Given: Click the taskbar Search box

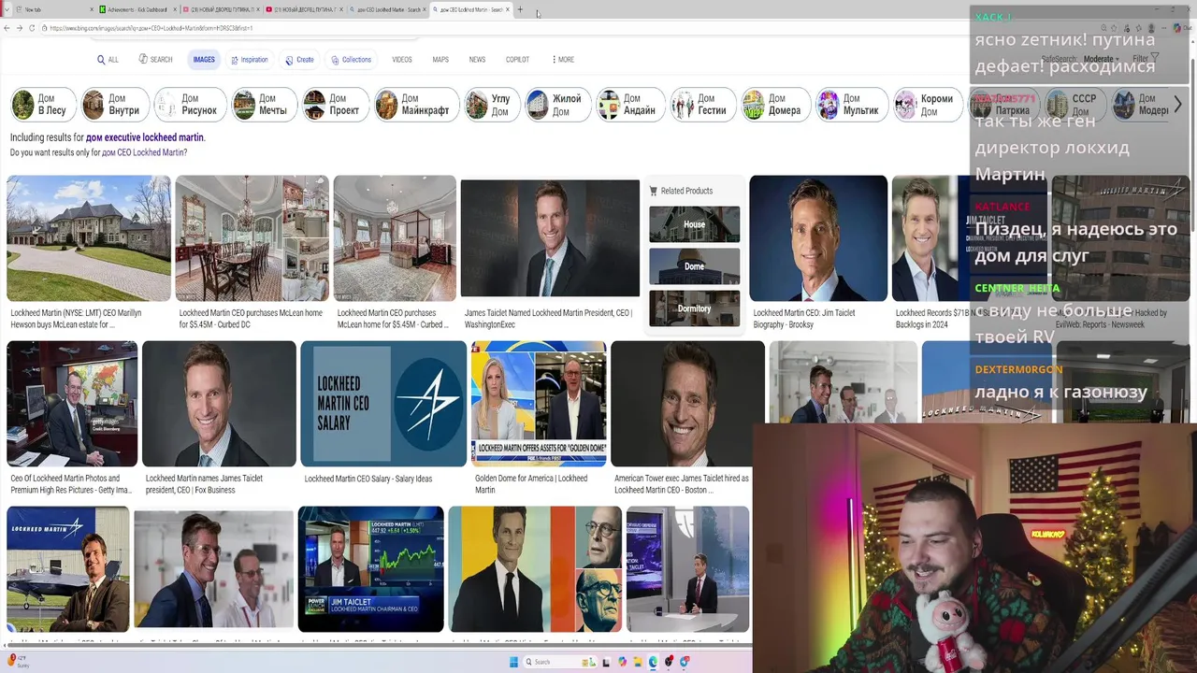Looking at the screenshot, I should (x=560, y=662).
